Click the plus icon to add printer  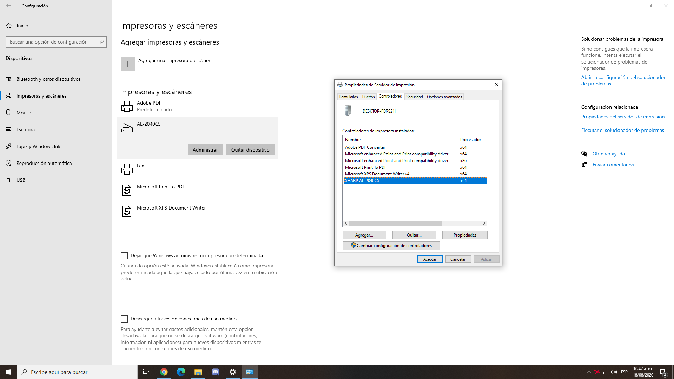click(128, 64)
